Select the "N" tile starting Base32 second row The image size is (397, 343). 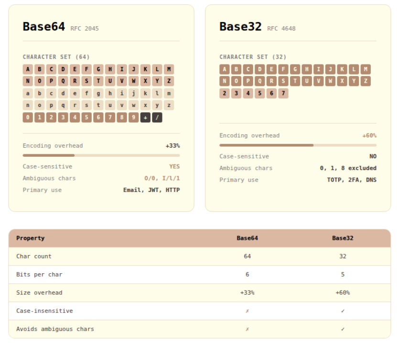tap(224, 81)
